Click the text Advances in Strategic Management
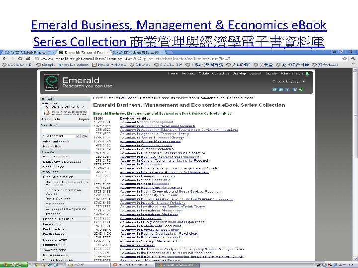358x268 pixels. coord(149,241)
